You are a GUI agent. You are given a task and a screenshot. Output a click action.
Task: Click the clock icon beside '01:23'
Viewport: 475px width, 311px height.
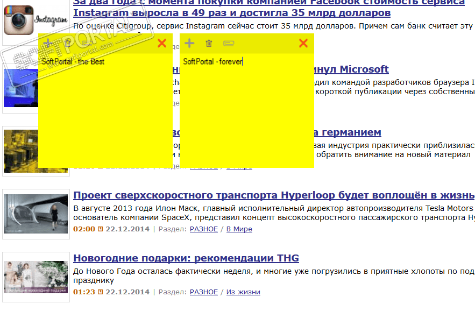(x=100, y=292)
